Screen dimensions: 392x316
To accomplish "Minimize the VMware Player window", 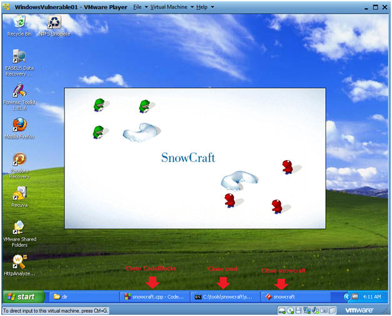I will pos(366,7).
